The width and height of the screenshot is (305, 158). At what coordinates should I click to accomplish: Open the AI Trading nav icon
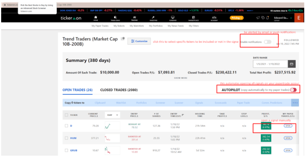(134, 18)
